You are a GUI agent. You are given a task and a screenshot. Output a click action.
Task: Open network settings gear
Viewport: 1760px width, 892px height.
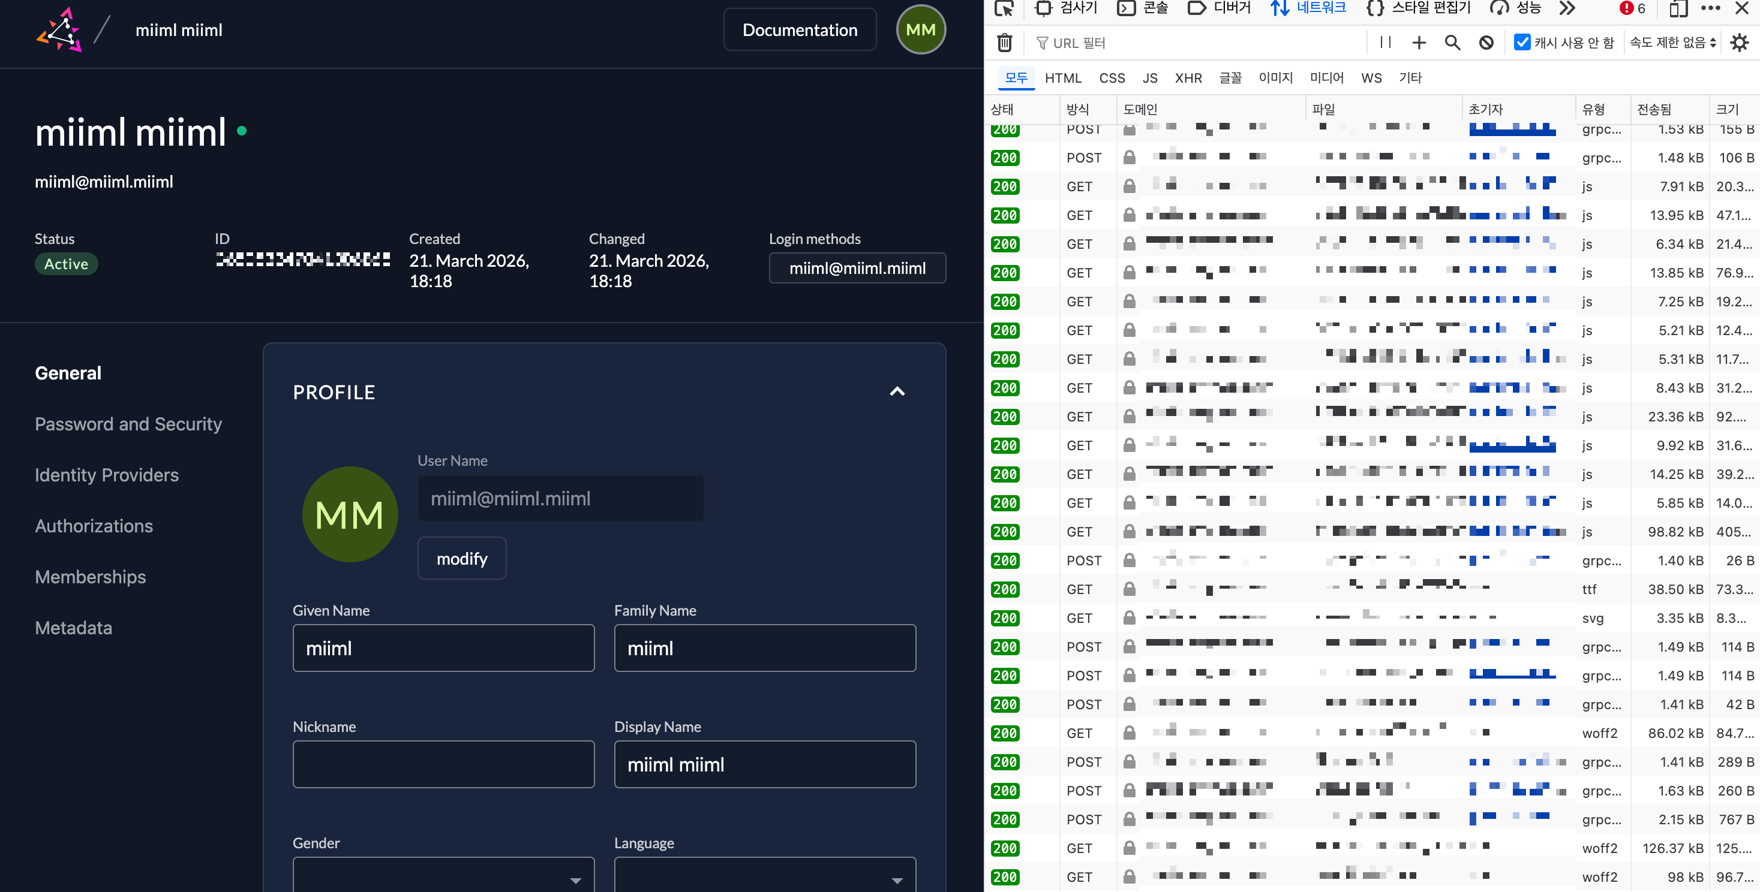[x=1739, y=43]
